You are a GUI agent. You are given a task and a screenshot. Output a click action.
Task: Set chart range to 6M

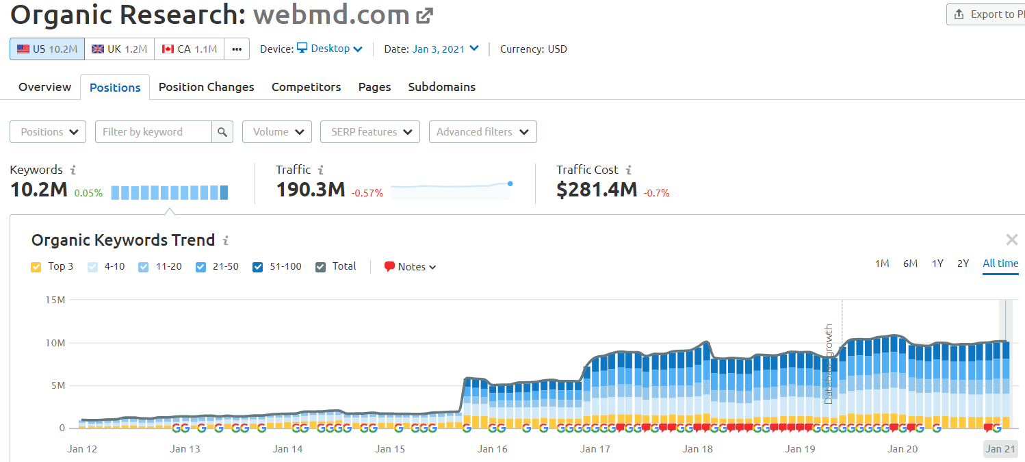click(910, 264)
